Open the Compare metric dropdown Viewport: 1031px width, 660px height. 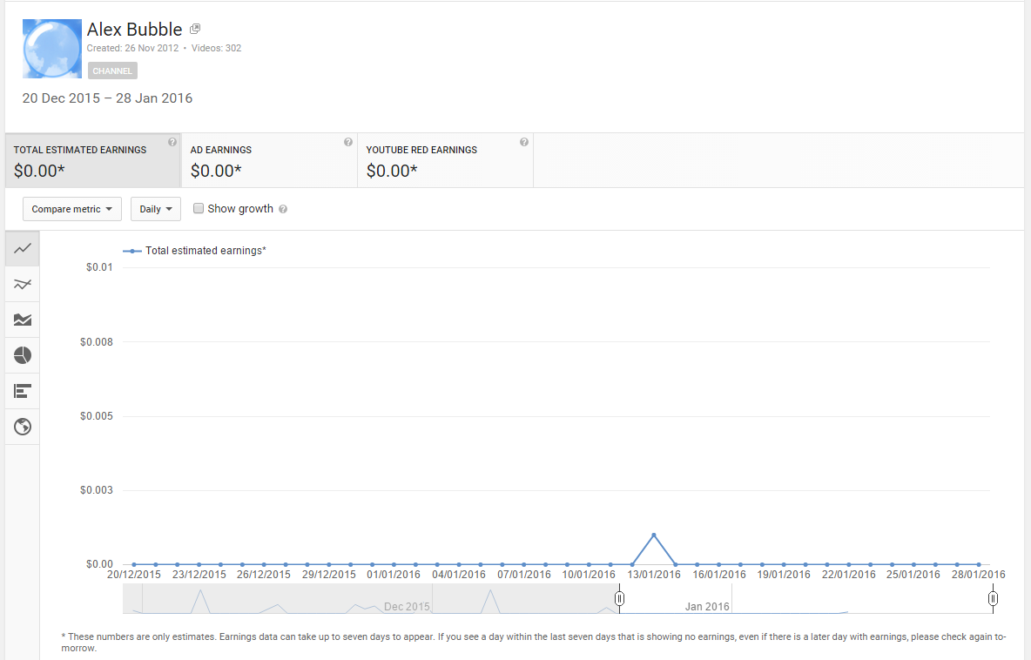[x=72, y=209]
